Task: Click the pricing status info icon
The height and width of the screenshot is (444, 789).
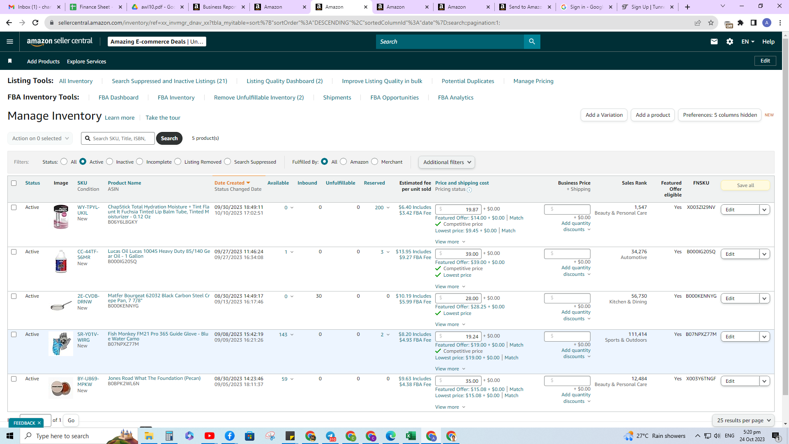Action: coord(469,190)
